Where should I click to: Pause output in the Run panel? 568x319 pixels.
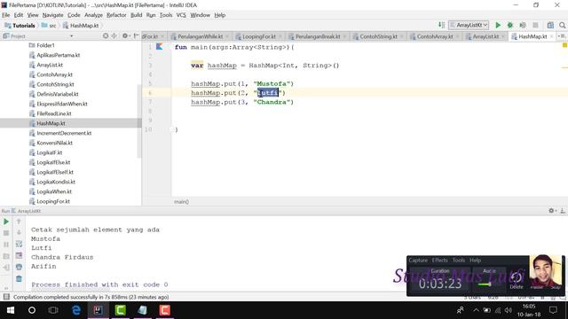pos(6,245)
